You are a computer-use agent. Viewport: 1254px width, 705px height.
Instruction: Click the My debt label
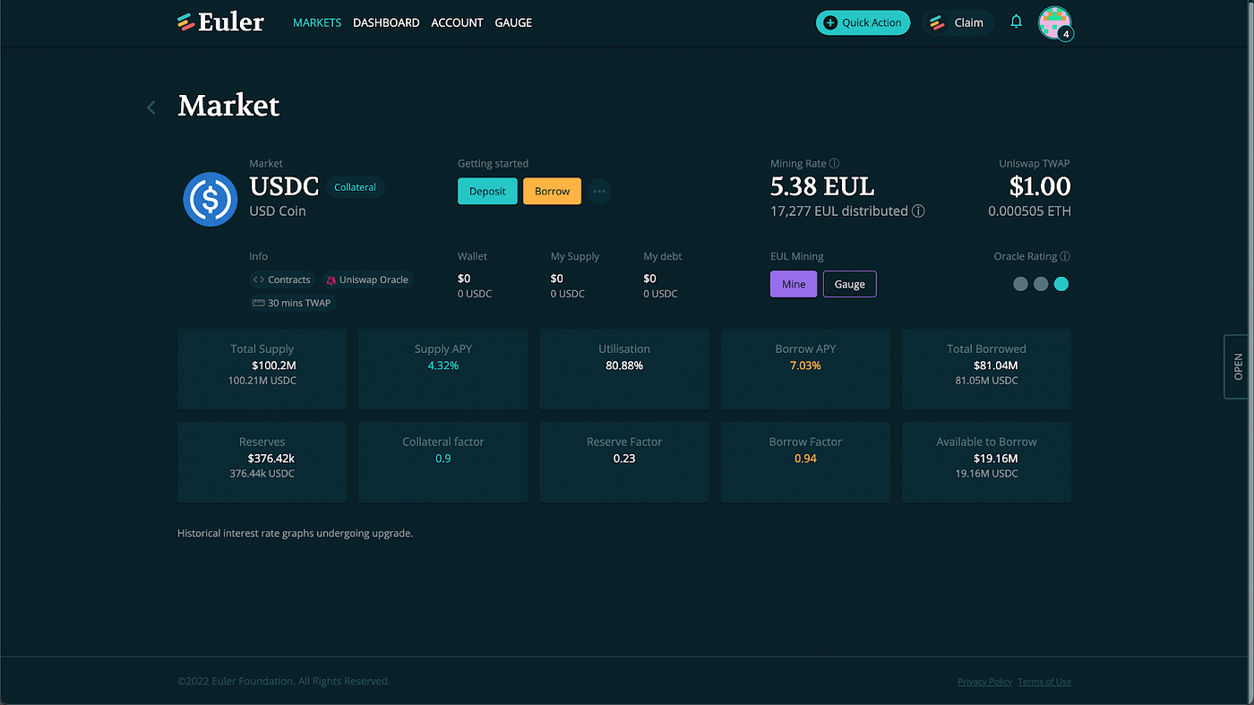[x=663, y=256]
